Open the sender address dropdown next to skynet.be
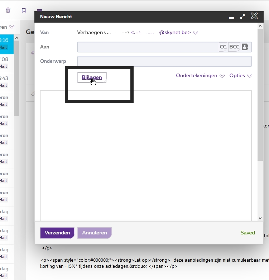 196,33
